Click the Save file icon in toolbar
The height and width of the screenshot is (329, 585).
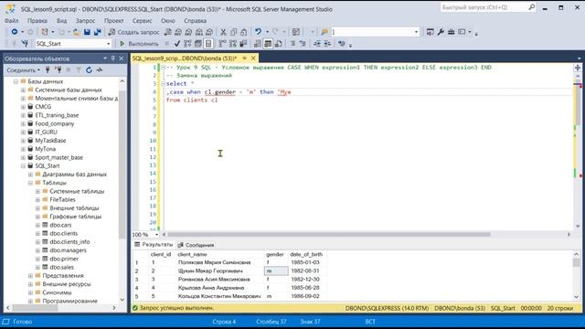click(x=87, y=32)
